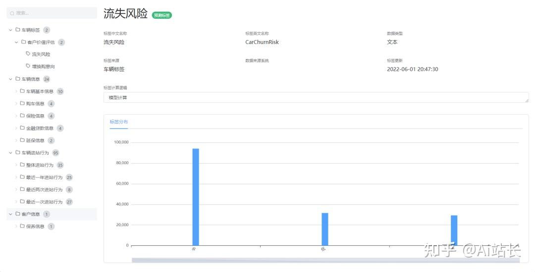Expand the 金融贷款信息 node
This screenshot has width=535, height=272.
tap(16, 129)
